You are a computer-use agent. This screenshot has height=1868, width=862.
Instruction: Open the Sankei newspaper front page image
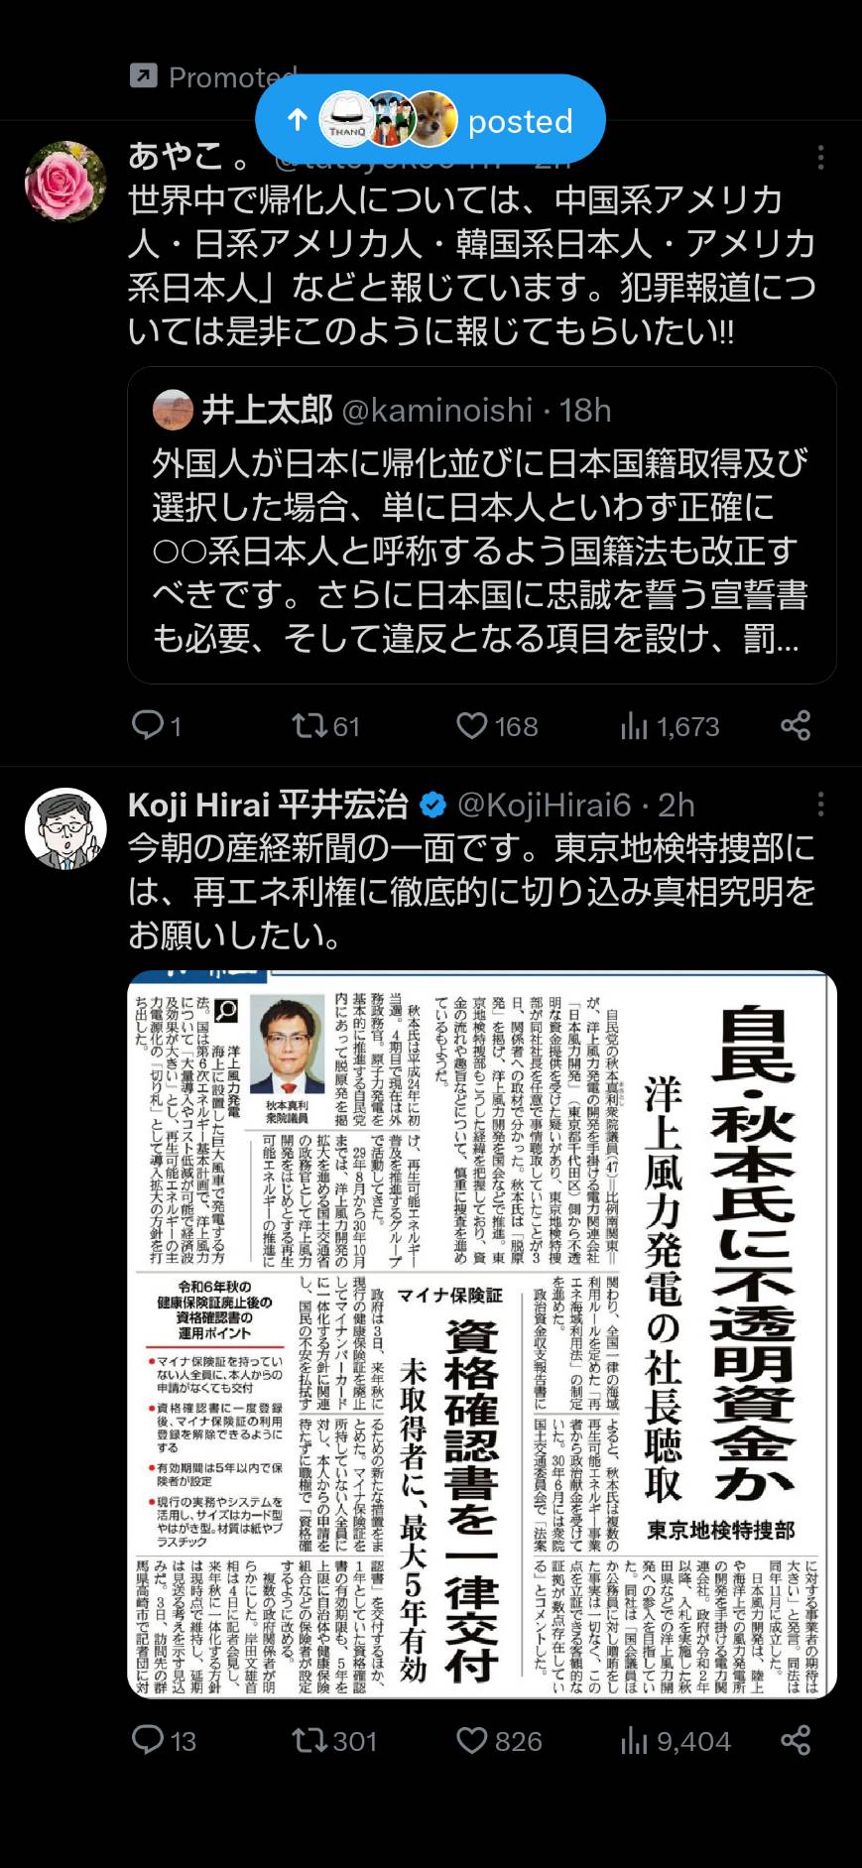tap(481, 1333)
